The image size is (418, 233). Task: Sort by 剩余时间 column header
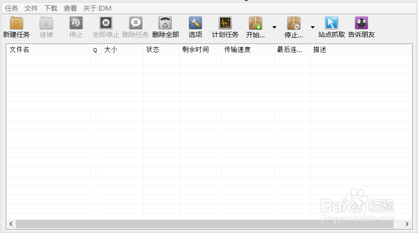200,49
